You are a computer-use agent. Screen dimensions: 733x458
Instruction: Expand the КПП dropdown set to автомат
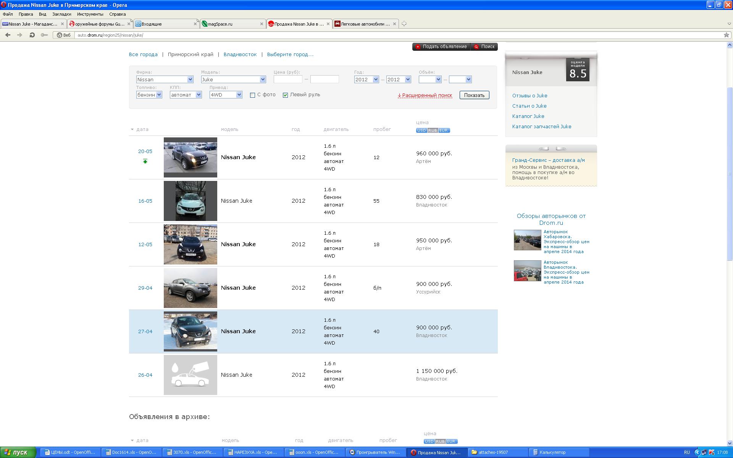[x=186, y=95]
